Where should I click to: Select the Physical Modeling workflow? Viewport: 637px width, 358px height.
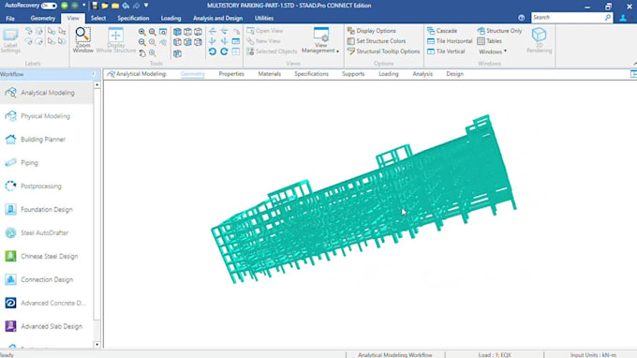coord(47,116)
